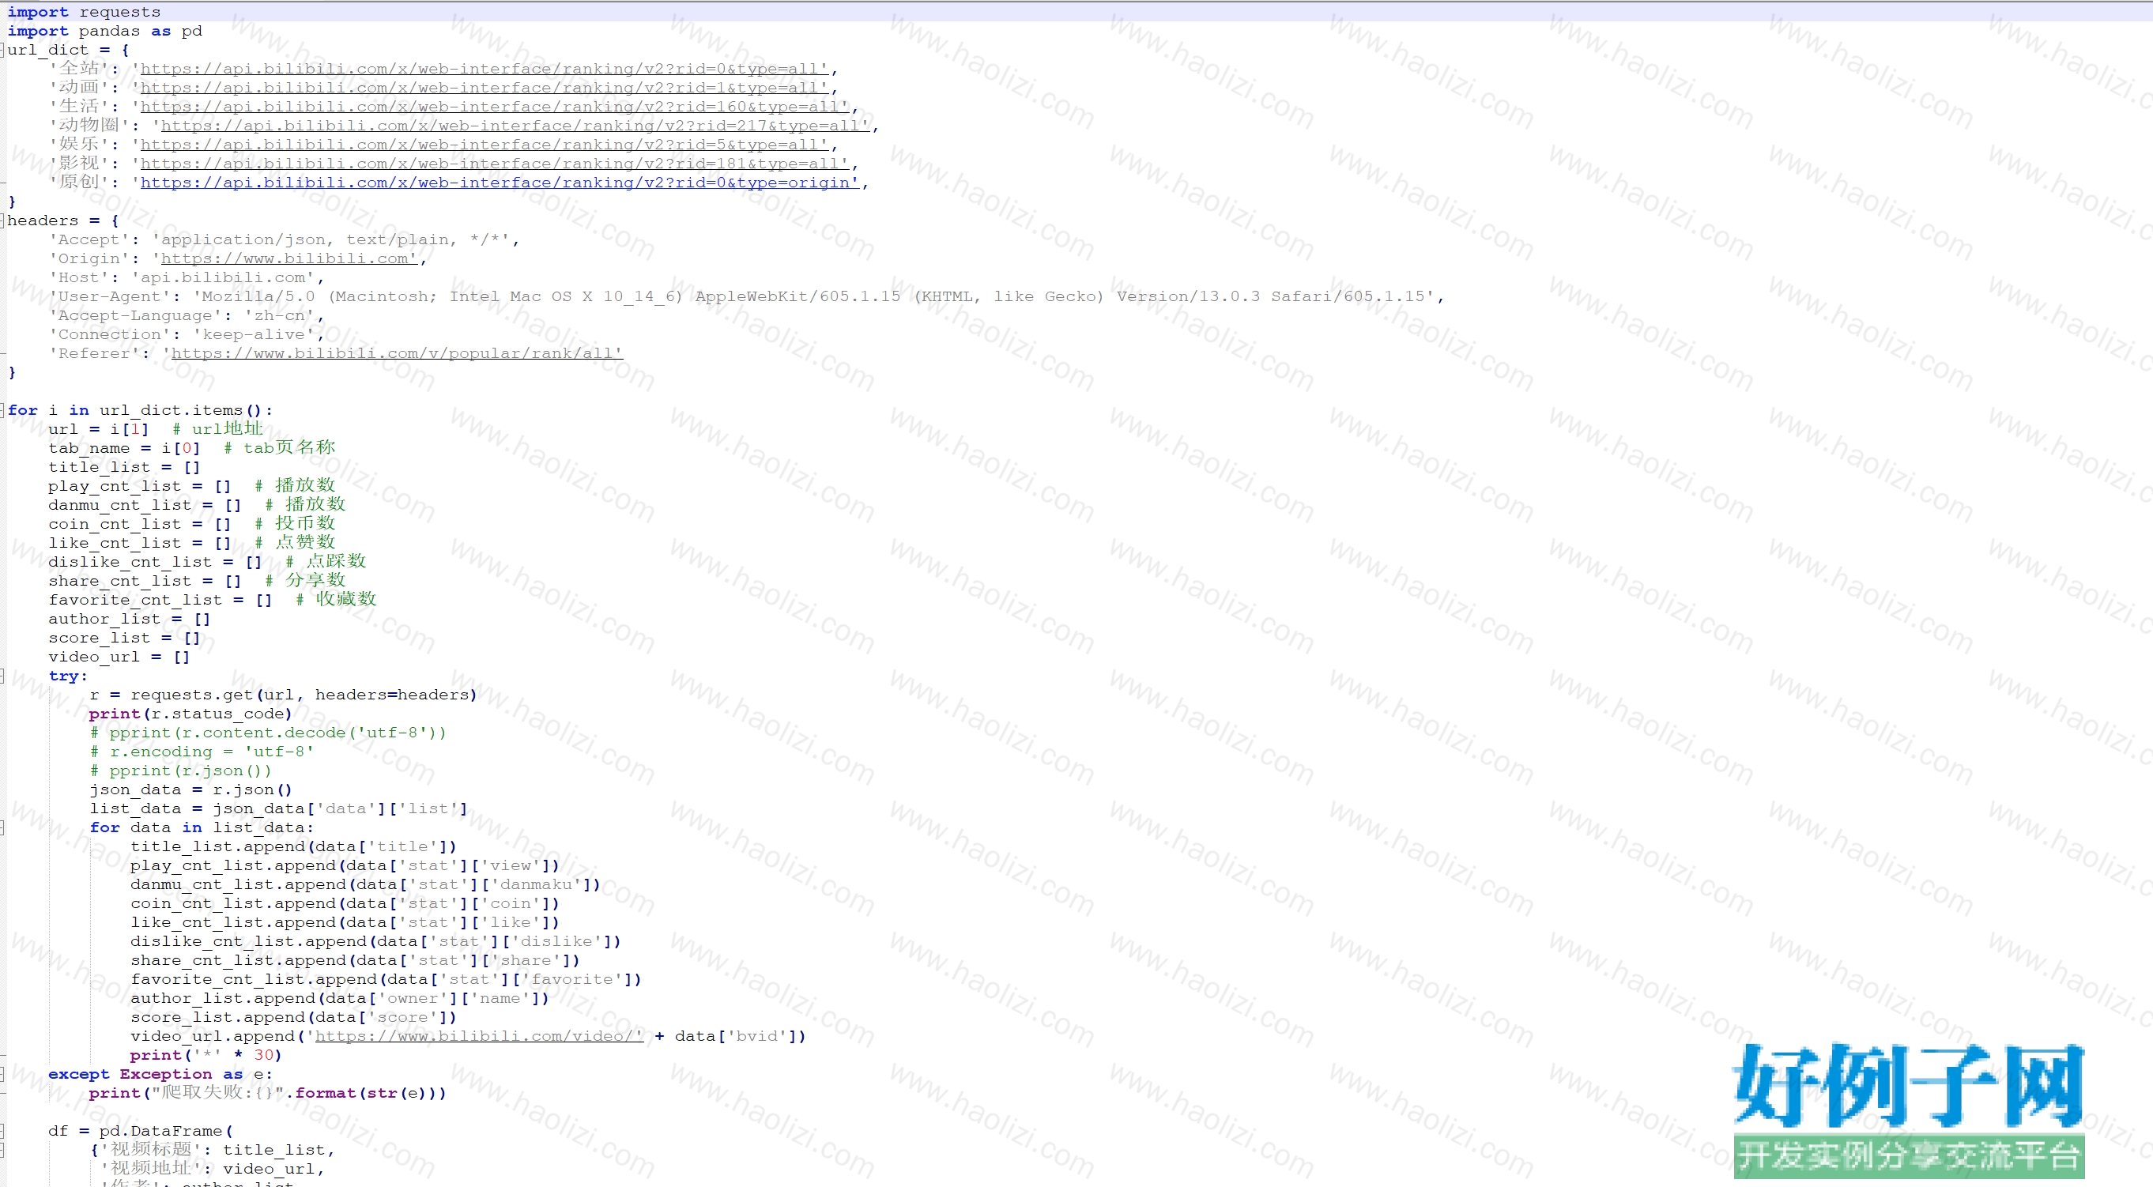Click the play_cnt_list.append 'view' line
The width and height of the screenshot is (2153, 1187).
point(345,866)
